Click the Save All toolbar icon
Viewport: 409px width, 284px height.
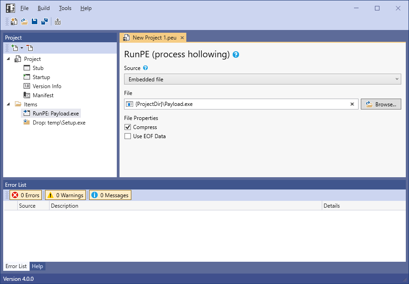click(45, 21)
